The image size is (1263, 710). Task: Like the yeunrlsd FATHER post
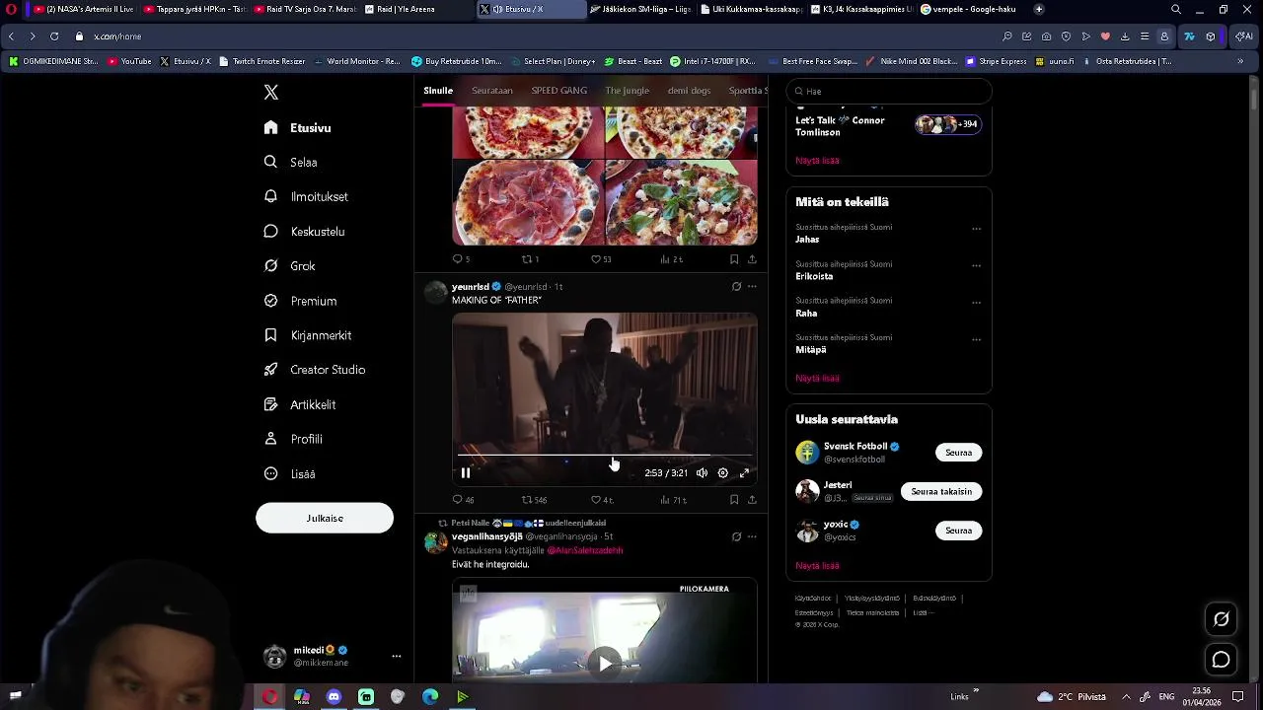(602, 500)
